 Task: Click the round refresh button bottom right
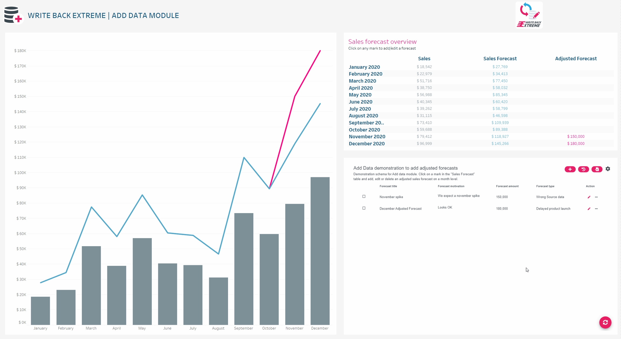pyautogui.click(x=605, y=322)
